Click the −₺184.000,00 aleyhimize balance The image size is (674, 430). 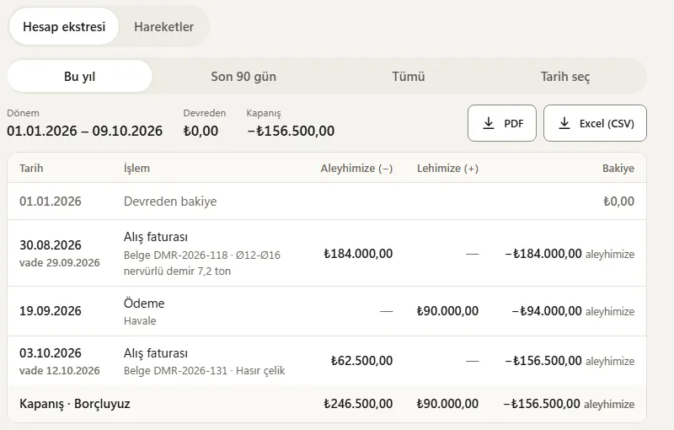click(x=570, y=254)
